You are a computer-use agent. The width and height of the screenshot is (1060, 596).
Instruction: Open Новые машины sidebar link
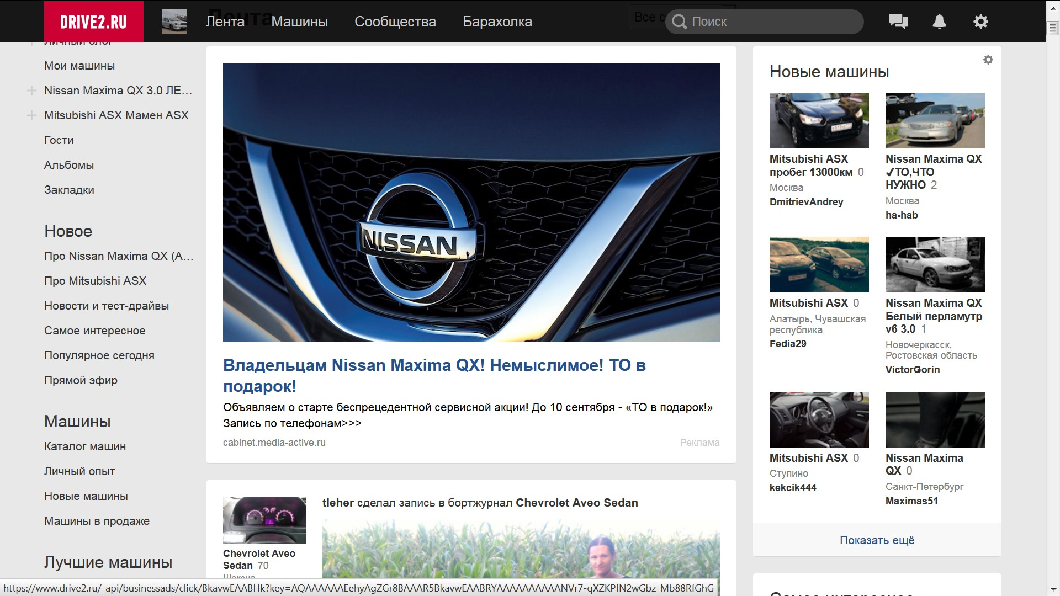(x=86, y=496)
